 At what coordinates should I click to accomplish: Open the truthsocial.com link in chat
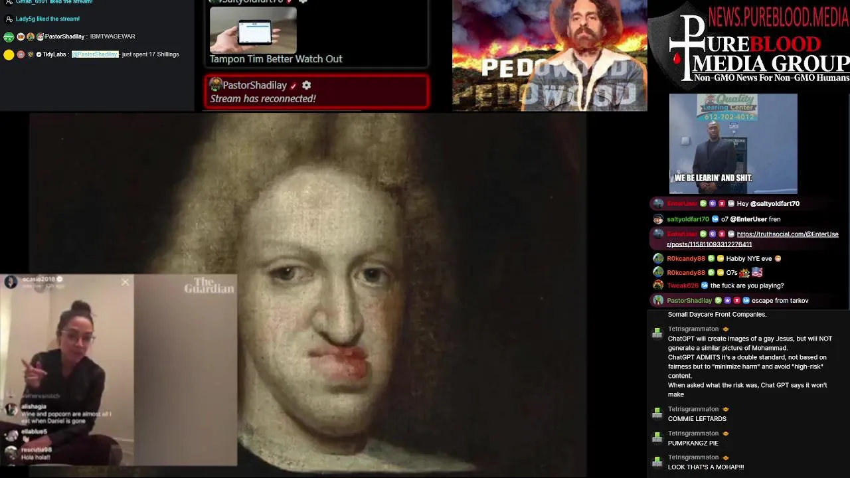753,239
